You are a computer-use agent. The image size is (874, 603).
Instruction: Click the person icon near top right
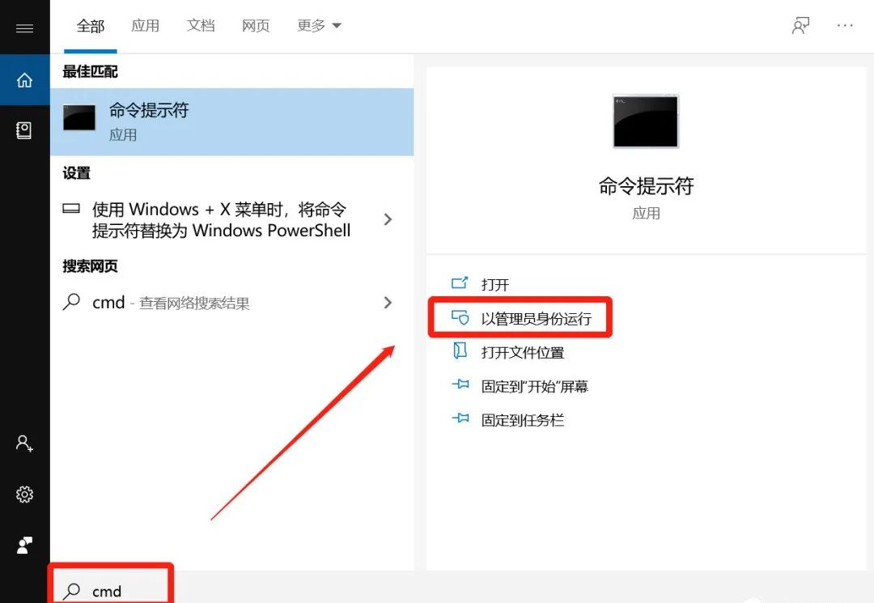(800, 25)
